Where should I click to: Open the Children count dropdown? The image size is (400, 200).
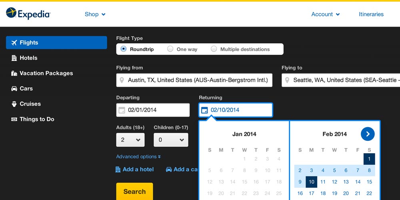(x=171, y=140)
